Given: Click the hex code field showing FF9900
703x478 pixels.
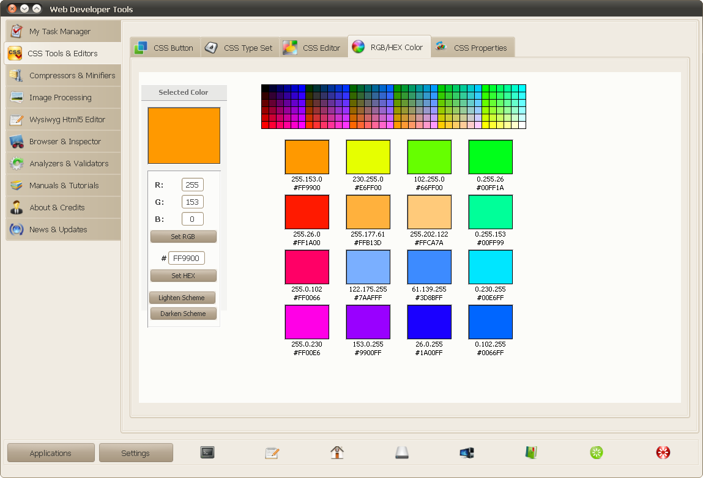Looking at the screenshot, I should point(186,258).
